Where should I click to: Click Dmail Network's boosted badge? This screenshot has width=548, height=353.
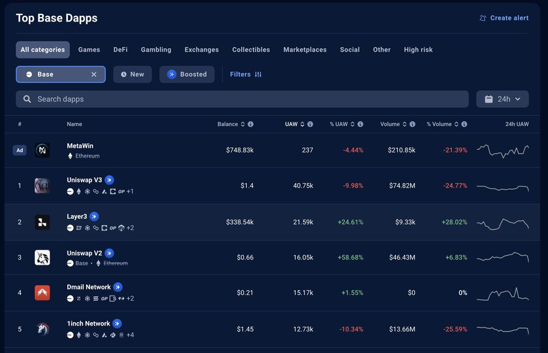coord(118,287)
